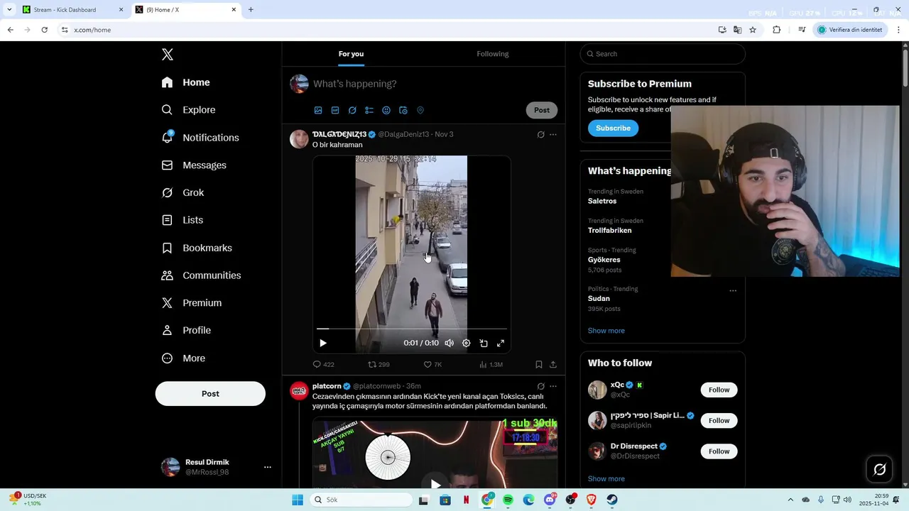
Task: Open Spotify from the taskbar
Action: pos(508,500)
